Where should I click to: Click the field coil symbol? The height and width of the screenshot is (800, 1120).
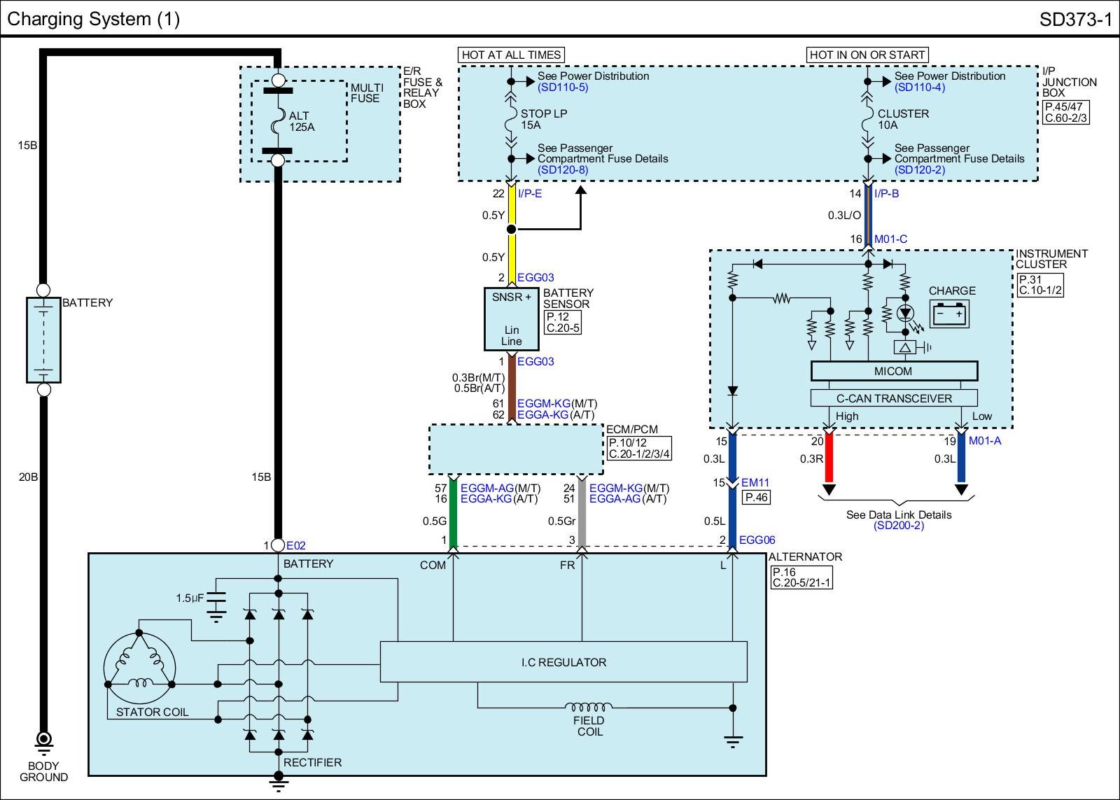click(x=588, y=706)
